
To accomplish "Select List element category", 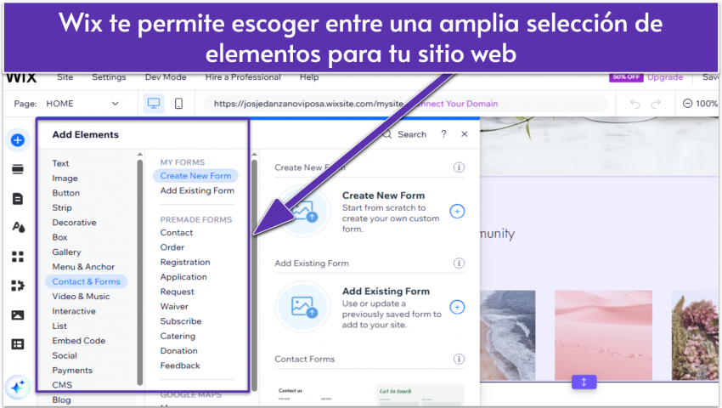I will [x=59, y=326].
